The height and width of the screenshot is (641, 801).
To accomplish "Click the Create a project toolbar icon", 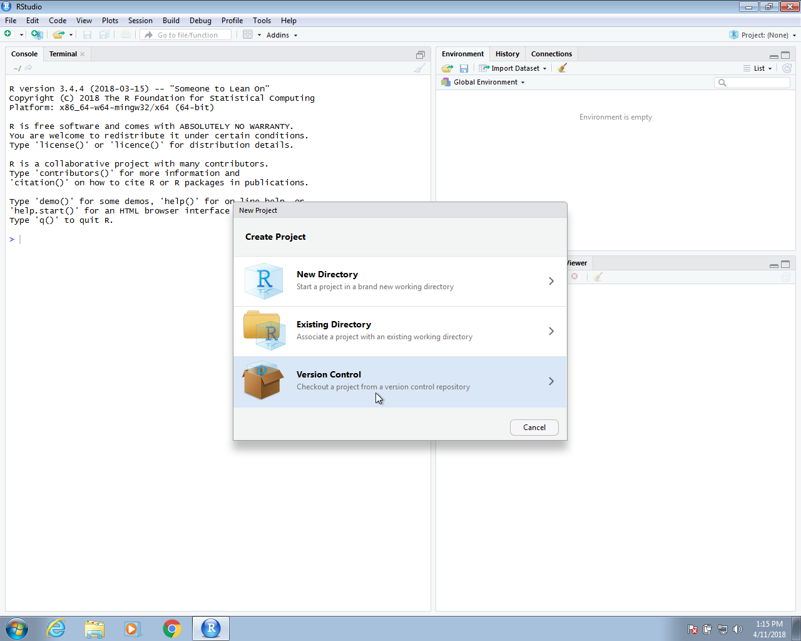I will 37,34.
